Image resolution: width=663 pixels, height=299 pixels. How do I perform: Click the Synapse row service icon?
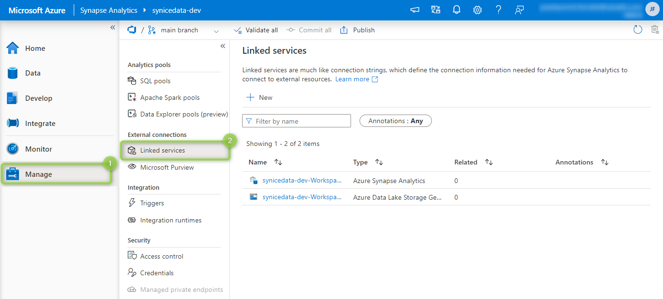tap(253, 180)
